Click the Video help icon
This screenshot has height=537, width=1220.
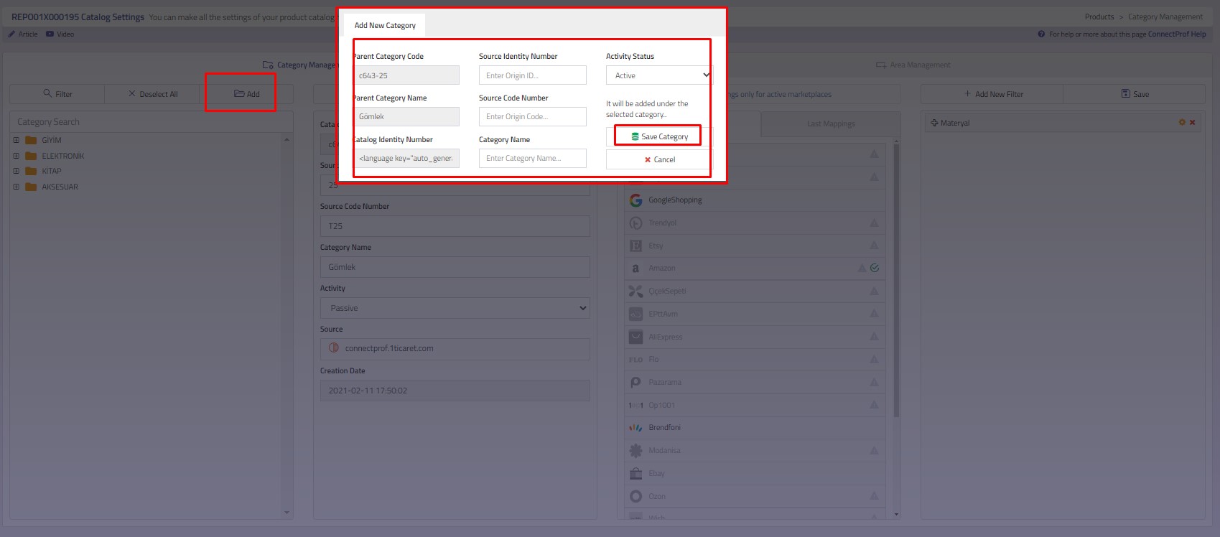(x=50, y=34)
